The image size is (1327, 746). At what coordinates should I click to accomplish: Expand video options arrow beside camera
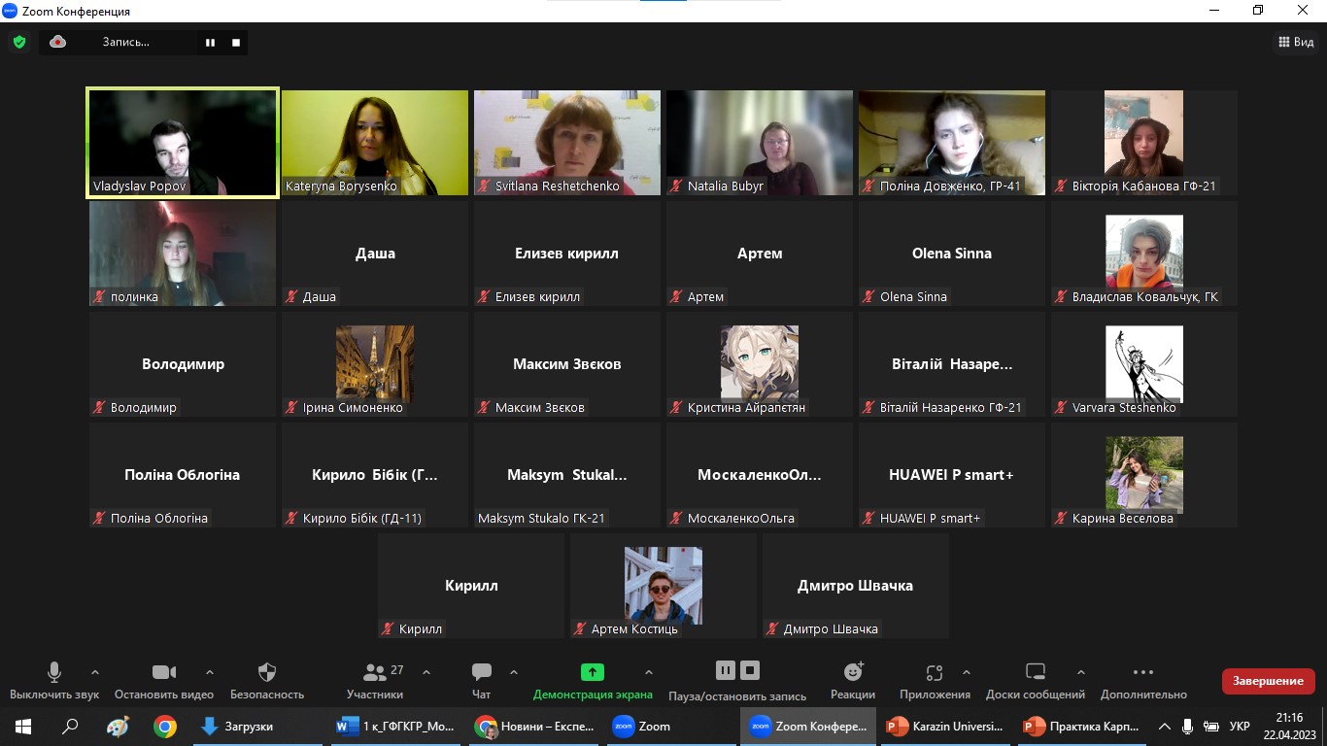pyautogui.click(x=209, y=672)
